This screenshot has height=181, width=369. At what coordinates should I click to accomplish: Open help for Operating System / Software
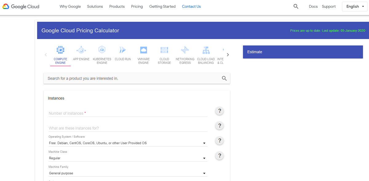tap(220, 141)
